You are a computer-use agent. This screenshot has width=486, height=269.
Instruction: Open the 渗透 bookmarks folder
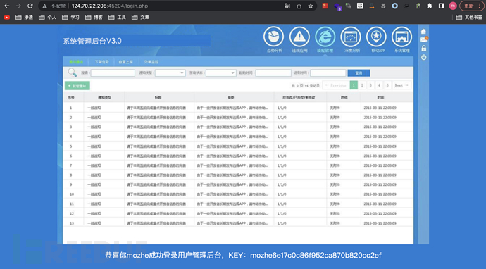pyautogui.click(x=24, y=18)
